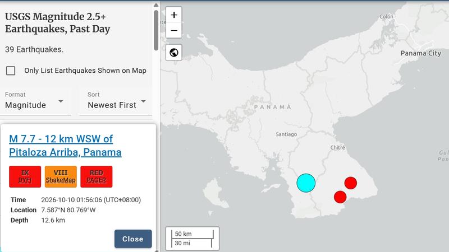Zoom in on the map

click(174, 15)
